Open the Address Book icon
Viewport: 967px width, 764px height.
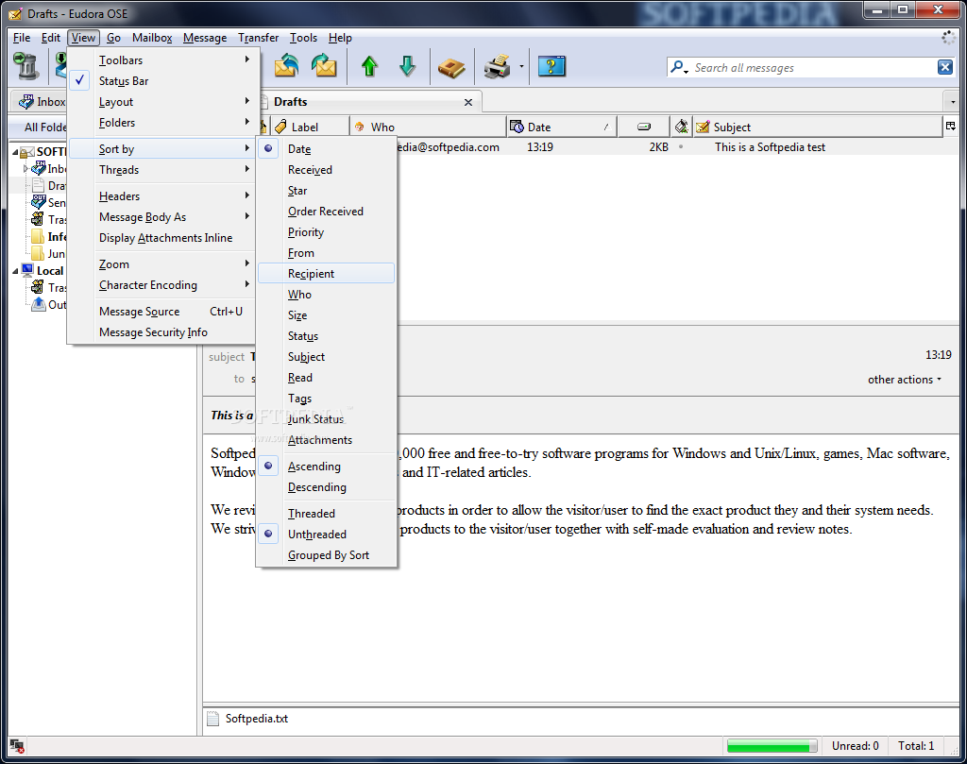coord(451,67)
